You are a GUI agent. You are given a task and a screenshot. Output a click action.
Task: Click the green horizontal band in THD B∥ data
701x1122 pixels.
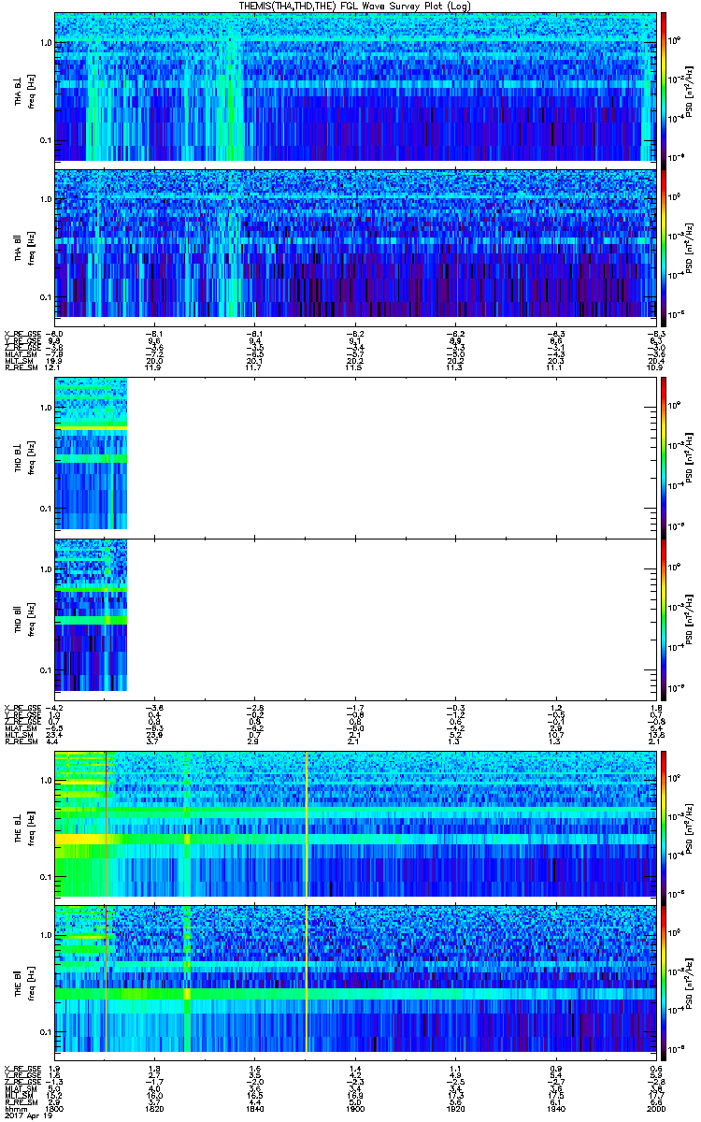tap(90, 620)
